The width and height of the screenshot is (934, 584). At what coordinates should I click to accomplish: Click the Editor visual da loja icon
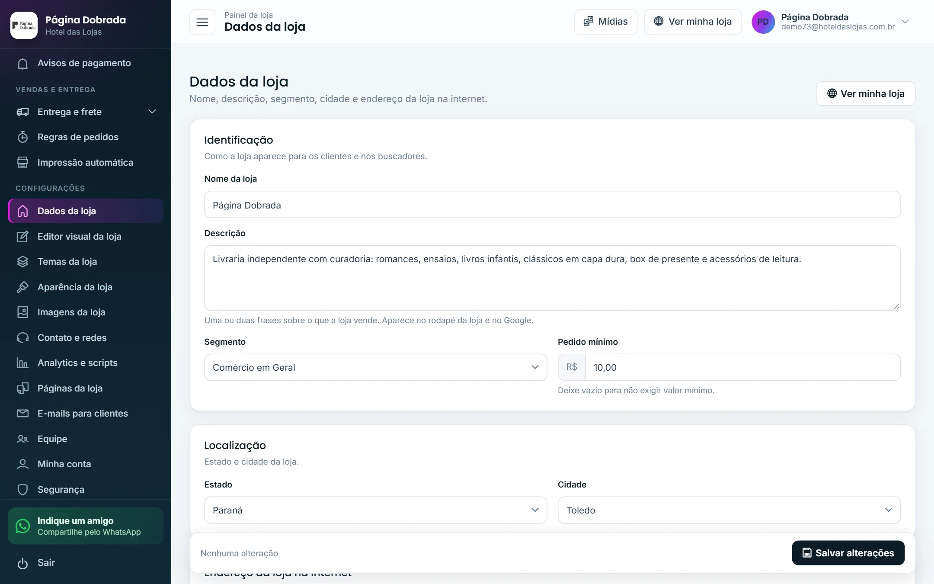(x=22, y=237)
